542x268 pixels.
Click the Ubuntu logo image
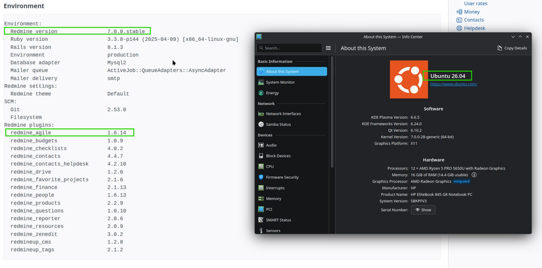409,79
